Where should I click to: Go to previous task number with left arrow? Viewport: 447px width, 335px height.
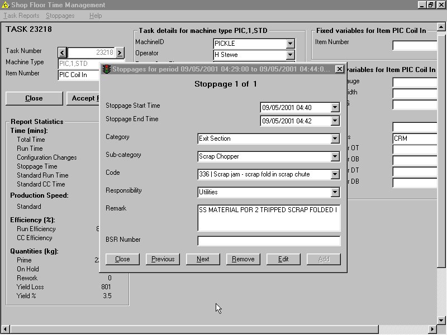[62, 52]
